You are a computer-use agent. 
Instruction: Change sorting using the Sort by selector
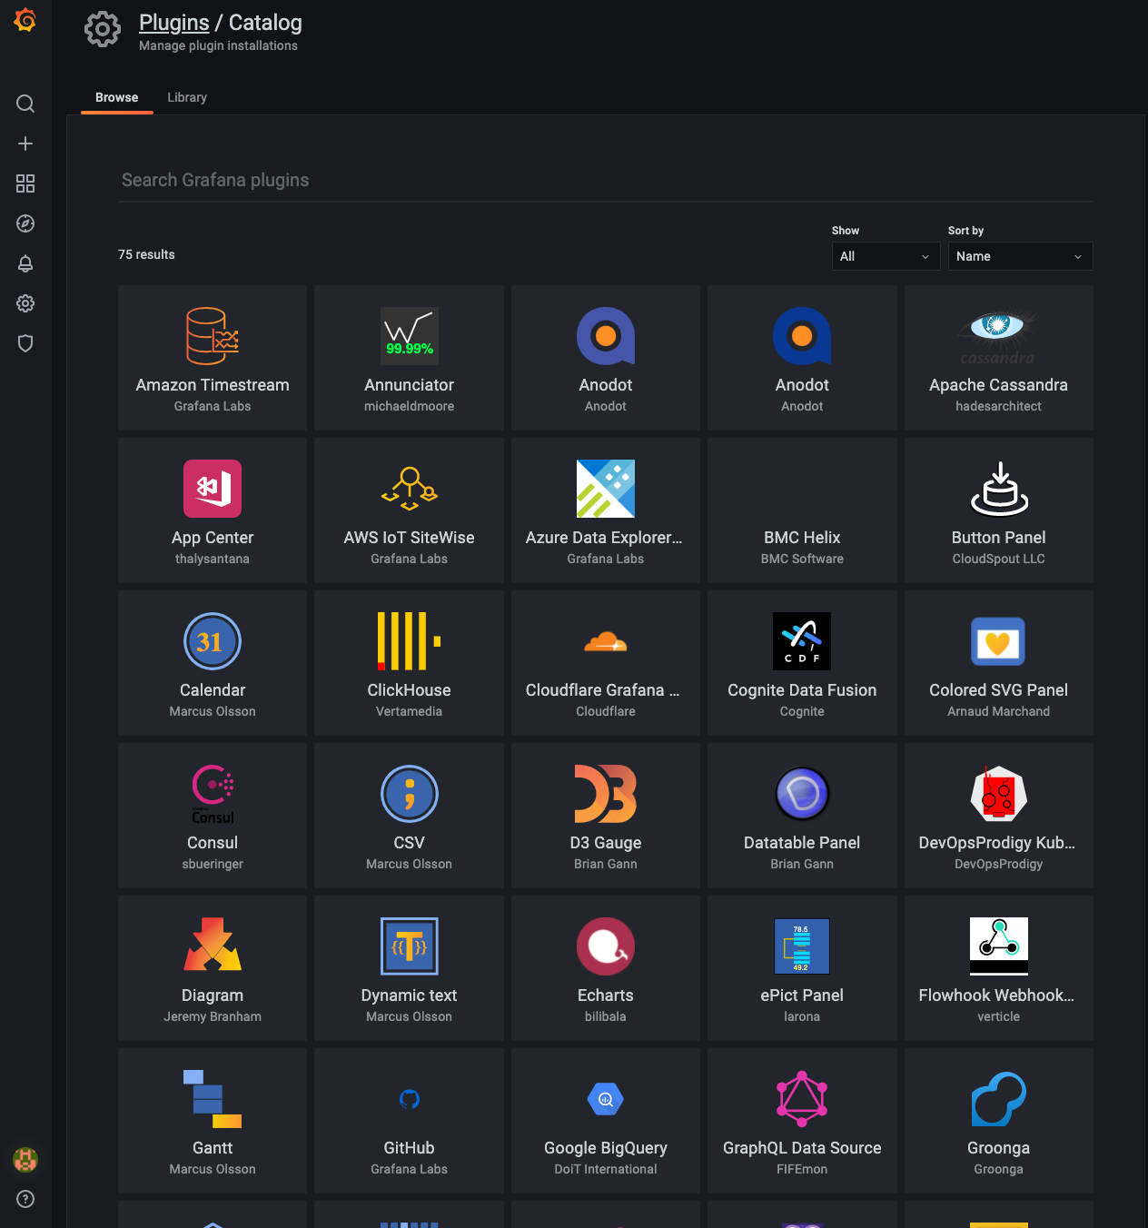pos(1019,255)
